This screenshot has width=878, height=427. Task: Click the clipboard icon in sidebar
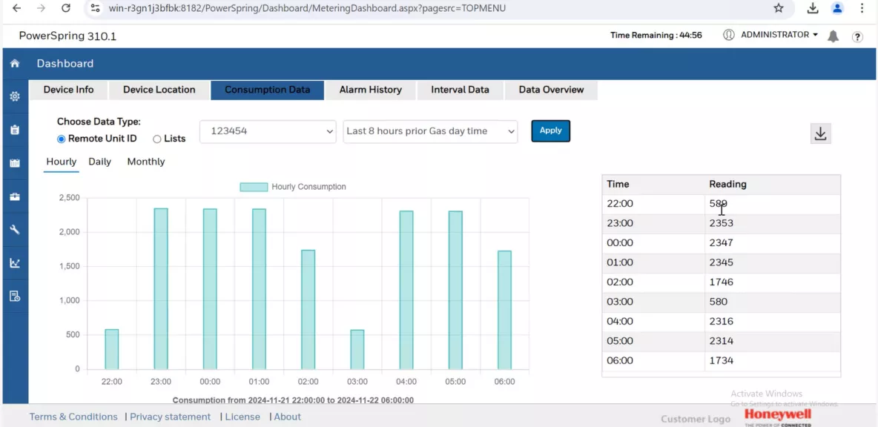coord(14,130)
